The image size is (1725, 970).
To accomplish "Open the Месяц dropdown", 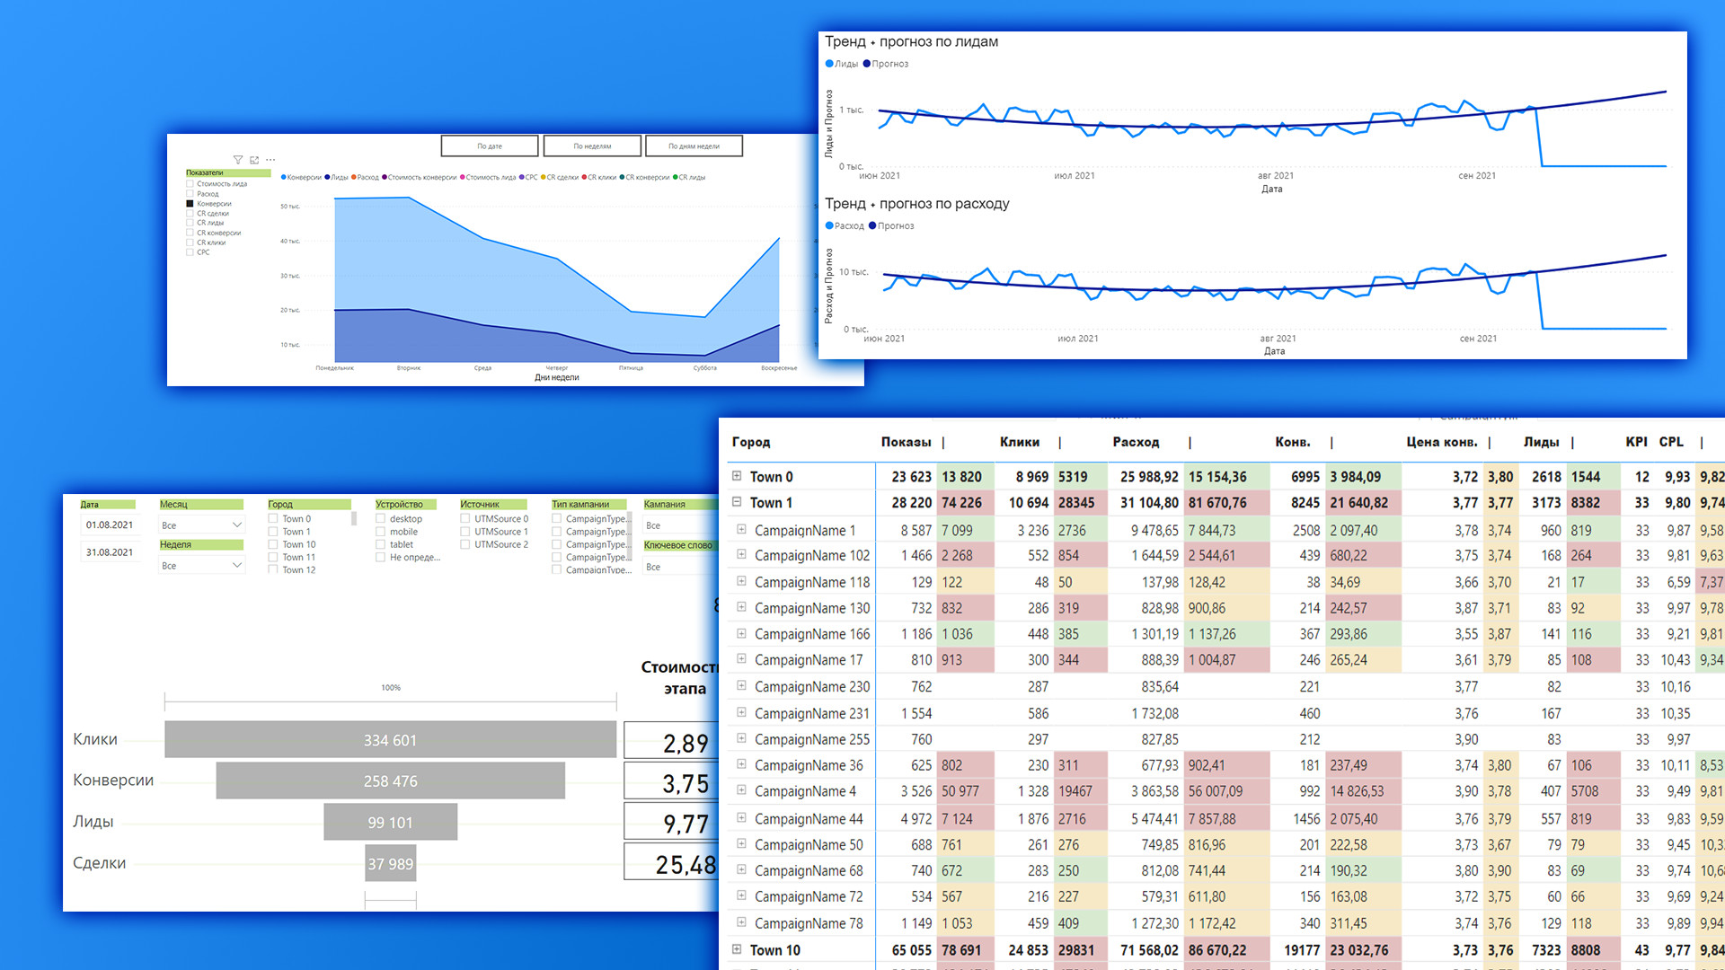I will 201,525.
